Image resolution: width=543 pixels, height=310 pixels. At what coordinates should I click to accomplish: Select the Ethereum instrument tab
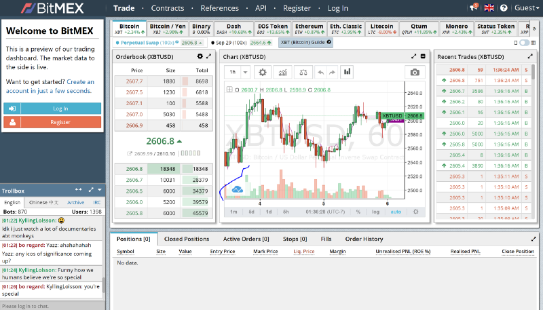(x=310, y=28)
